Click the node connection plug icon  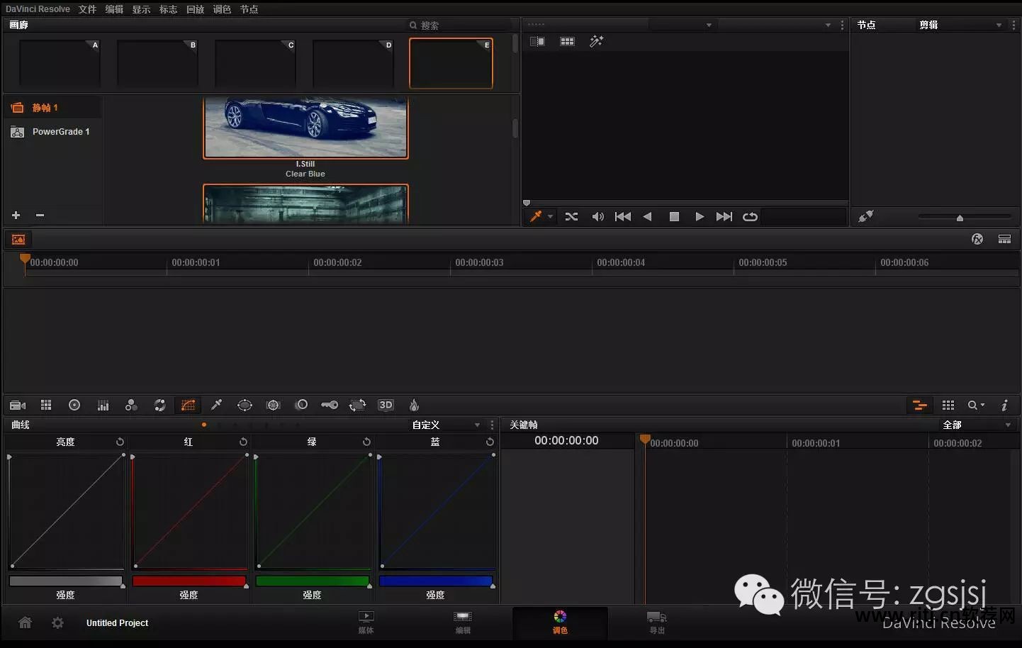click(x=865, y=216)
